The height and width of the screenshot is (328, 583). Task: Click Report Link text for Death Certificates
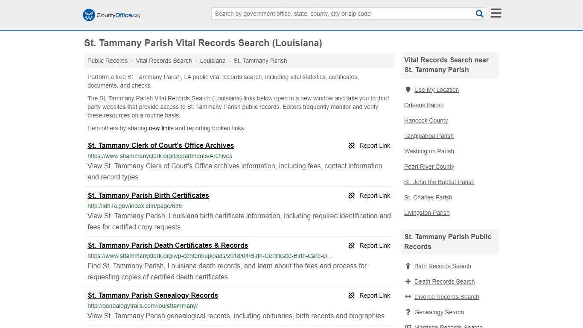click(x=375, y=246)
